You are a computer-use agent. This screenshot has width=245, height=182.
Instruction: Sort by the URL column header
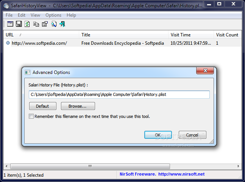(41, 35)
